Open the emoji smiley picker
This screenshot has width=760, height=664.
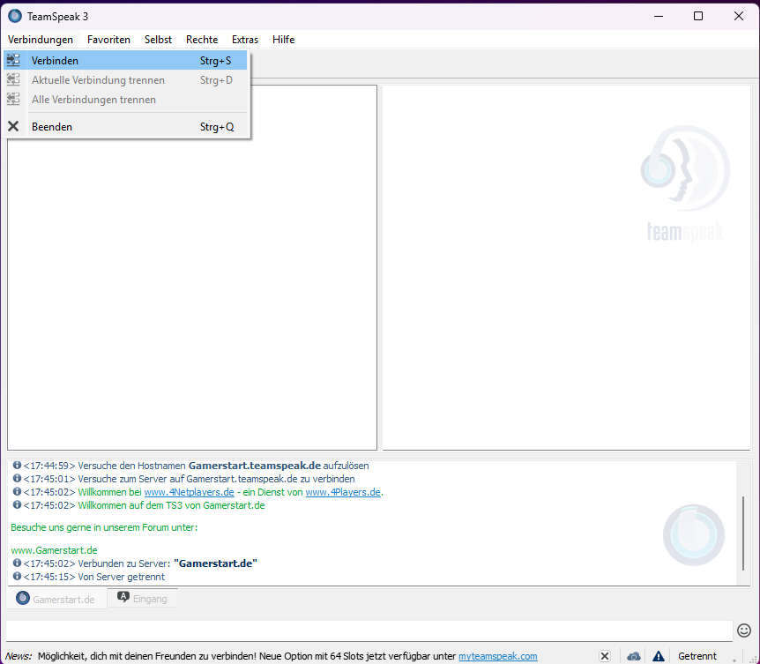(744, 630)
